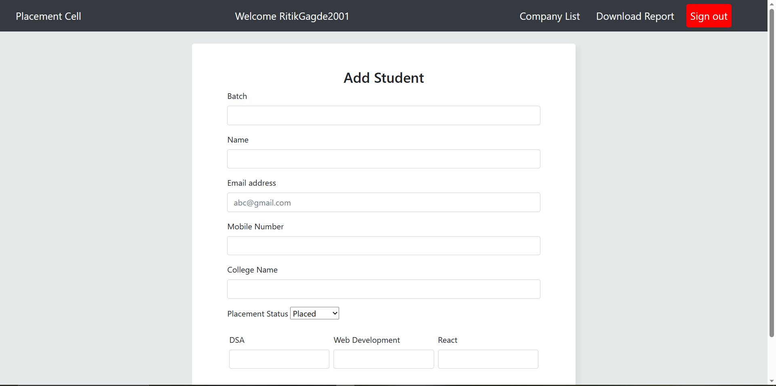
Task: Click the Web Development score input
Action: [x=383, y=359]
